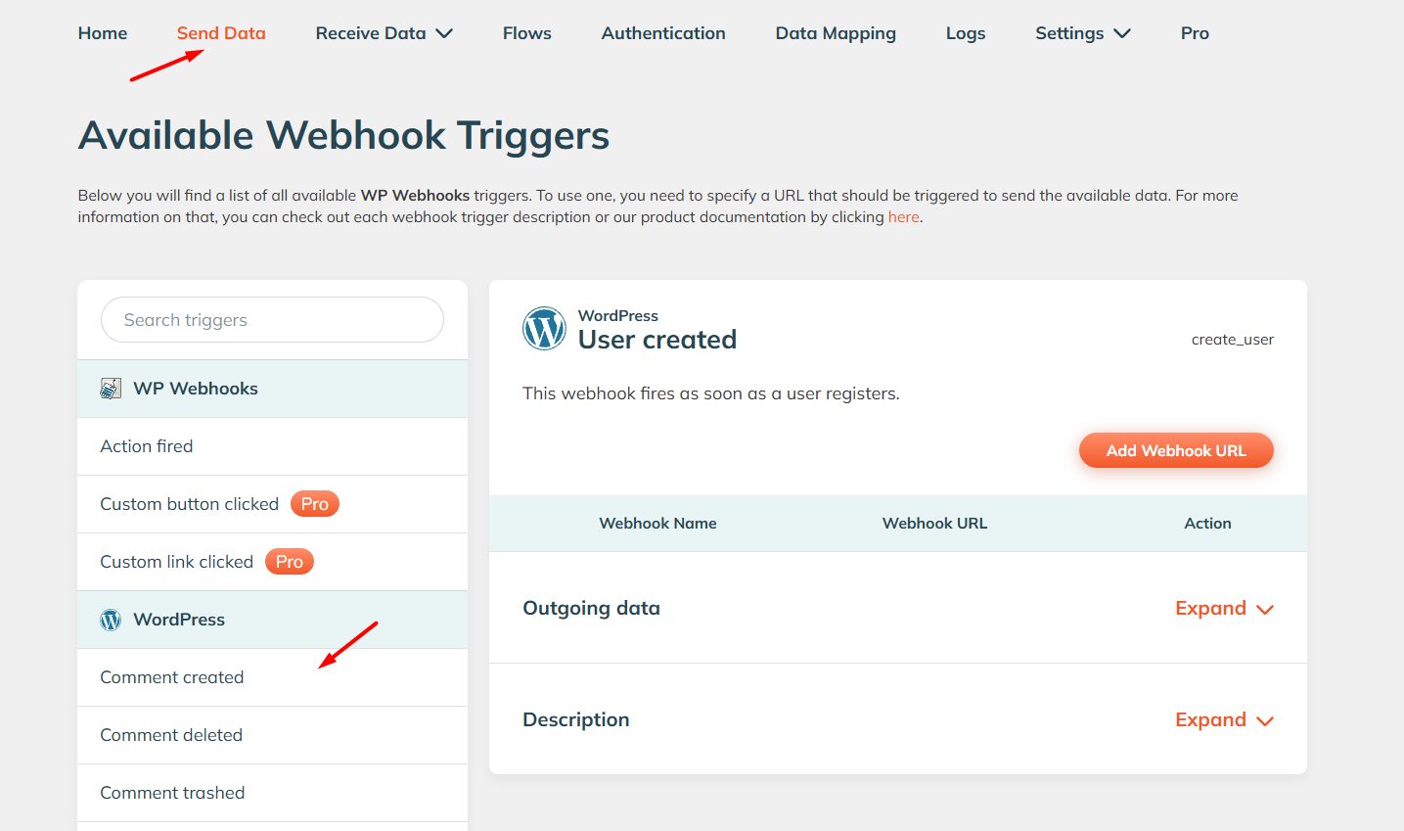Viewport: 1404px width, 831px height.
Task: Click the WordPress logo beside User created
Action: pos(544,329)
